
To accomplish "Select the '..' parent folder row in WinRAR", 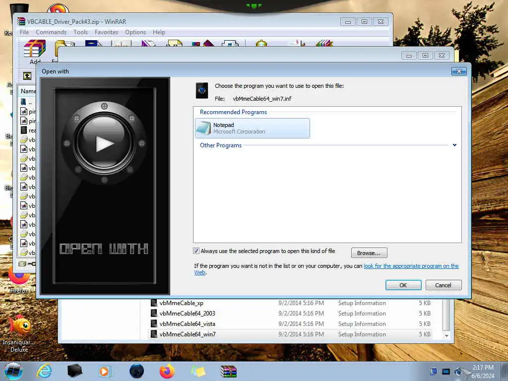I will coord(27,102).
